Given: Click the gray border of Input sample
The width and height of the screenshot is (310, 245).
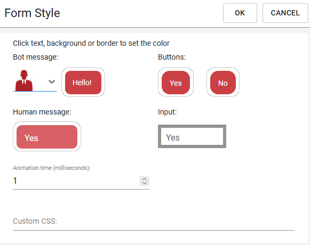Looking at the screenshot, I should (192, 126).
